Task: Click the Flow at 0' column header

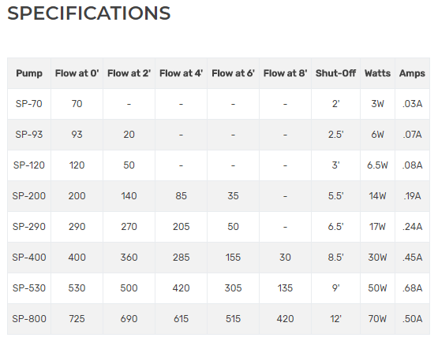Action: (x=77, y=73)
